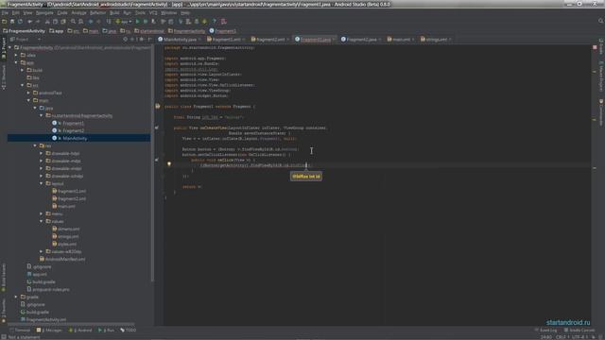Click the Scroll from Source target icon
Image resolution: width=605 pixels, height=340 pixels.
pos(126,40)
